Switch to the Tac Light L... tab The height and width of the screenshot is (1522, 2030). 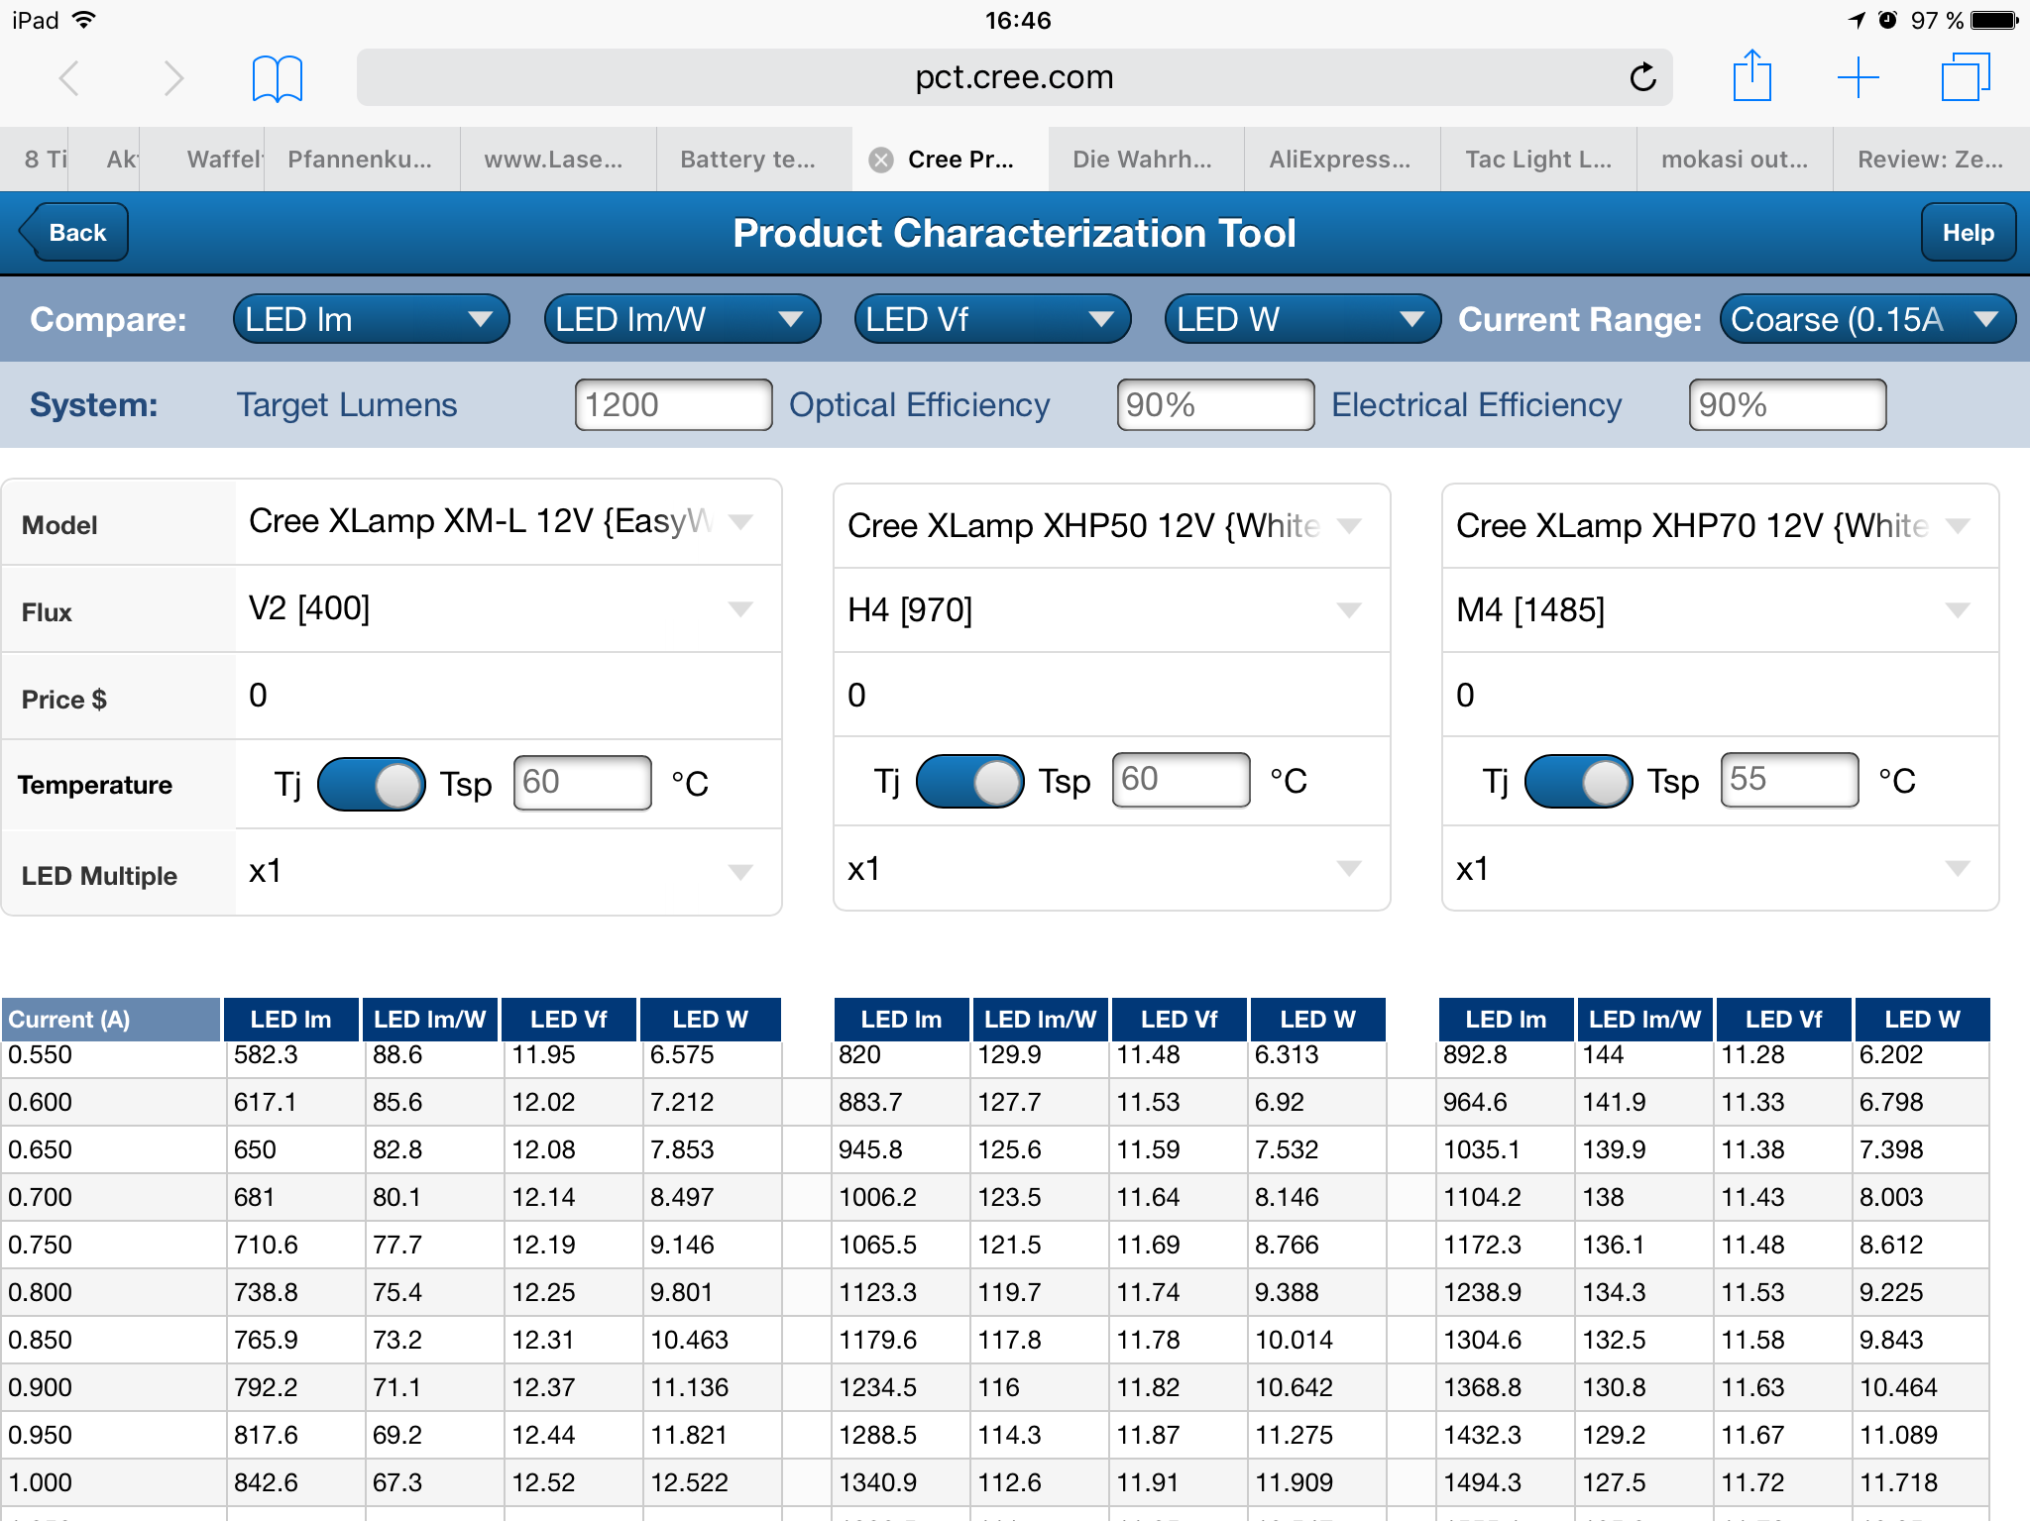[x=1538, y=160]
